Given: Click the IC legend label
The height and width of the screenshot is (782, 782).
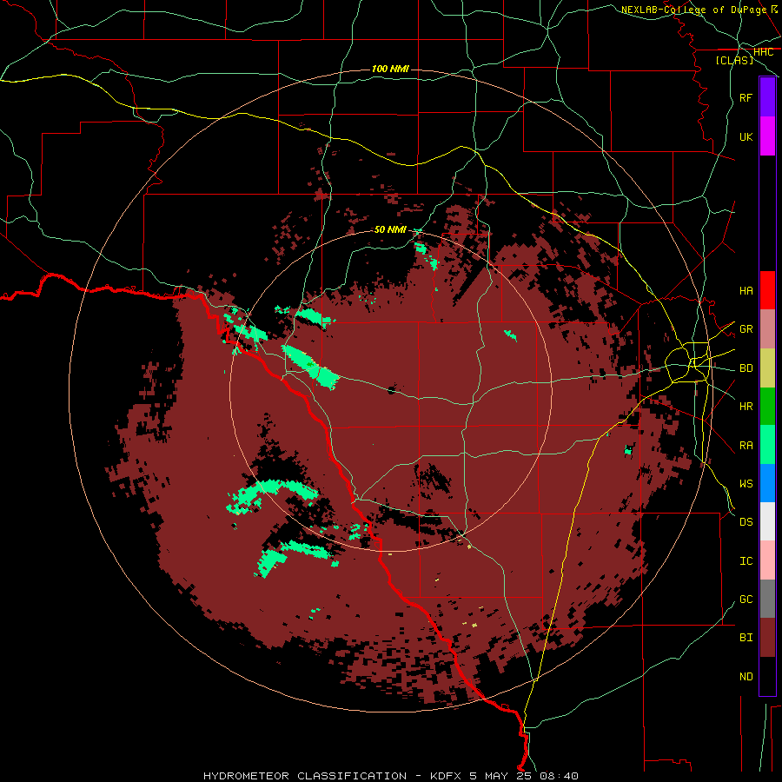Looking at the screenshot, I should point(746,560).
